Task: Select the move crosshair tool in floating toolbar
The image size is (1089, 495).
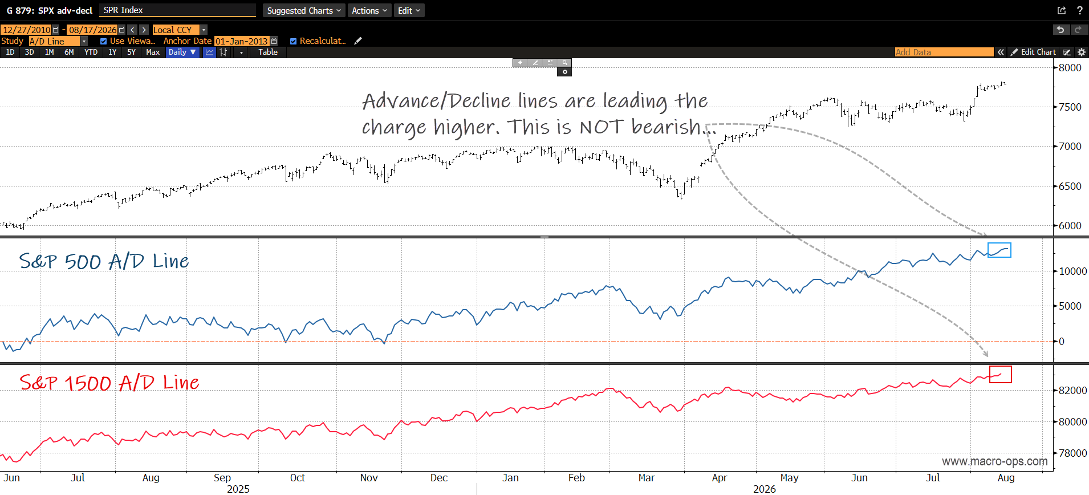Action: click(520, 62)
